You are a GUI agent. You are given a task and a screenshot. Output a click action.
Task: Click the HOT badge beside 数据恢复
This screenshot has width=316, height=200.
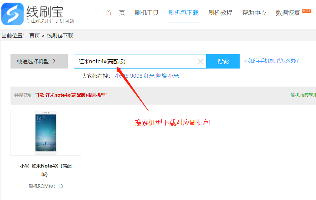coord(306,11)
